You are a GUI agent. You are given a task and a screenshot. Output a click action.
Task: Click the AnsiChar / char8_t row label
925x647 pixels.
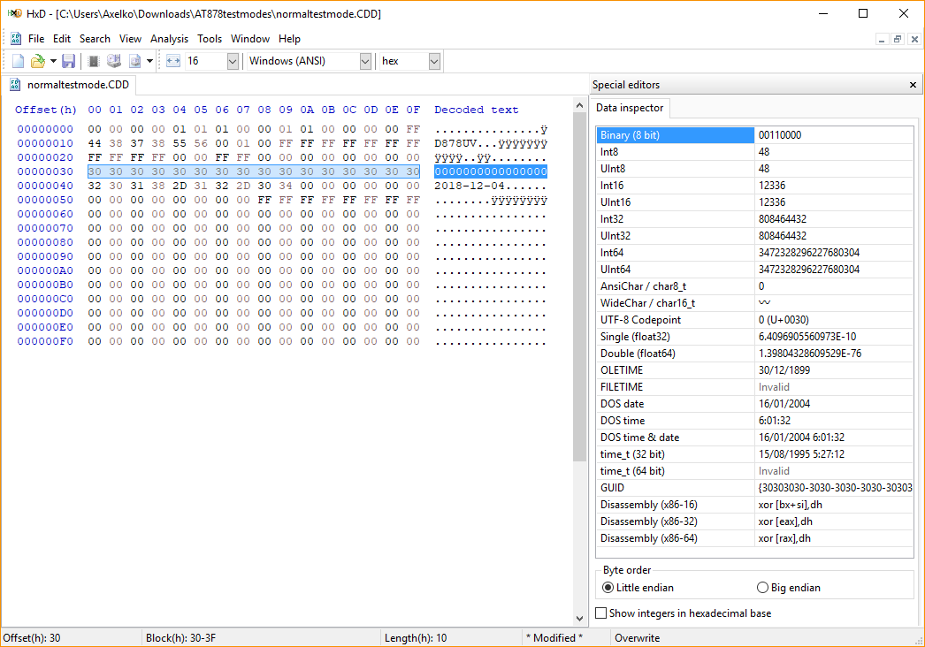pyautogui.click(x=643, y=286)
